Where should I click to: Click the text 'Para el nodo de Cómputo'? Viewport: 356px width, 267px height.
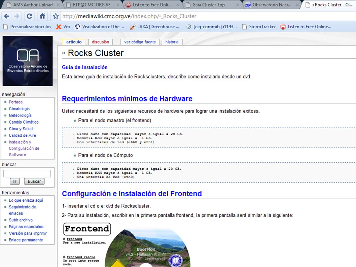pyautogui.click(x=105, y=155)
